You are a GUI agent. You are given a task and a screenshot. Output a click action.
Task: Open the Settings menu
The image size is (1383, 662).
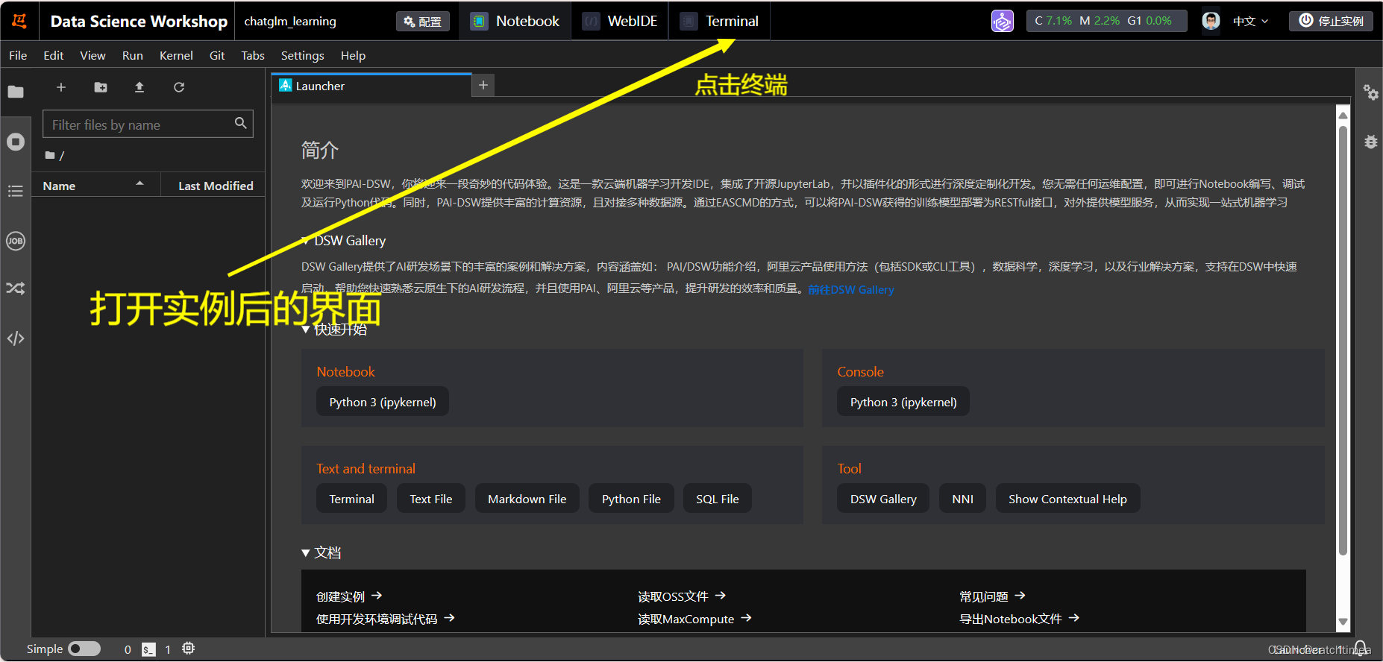click(x=302, y=55)
